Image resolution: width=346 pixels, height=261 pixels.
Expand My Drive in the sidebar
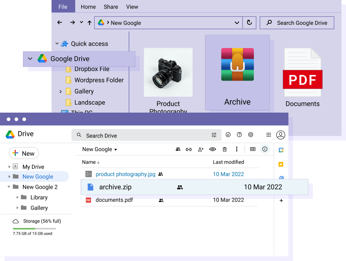pos(9,166)
